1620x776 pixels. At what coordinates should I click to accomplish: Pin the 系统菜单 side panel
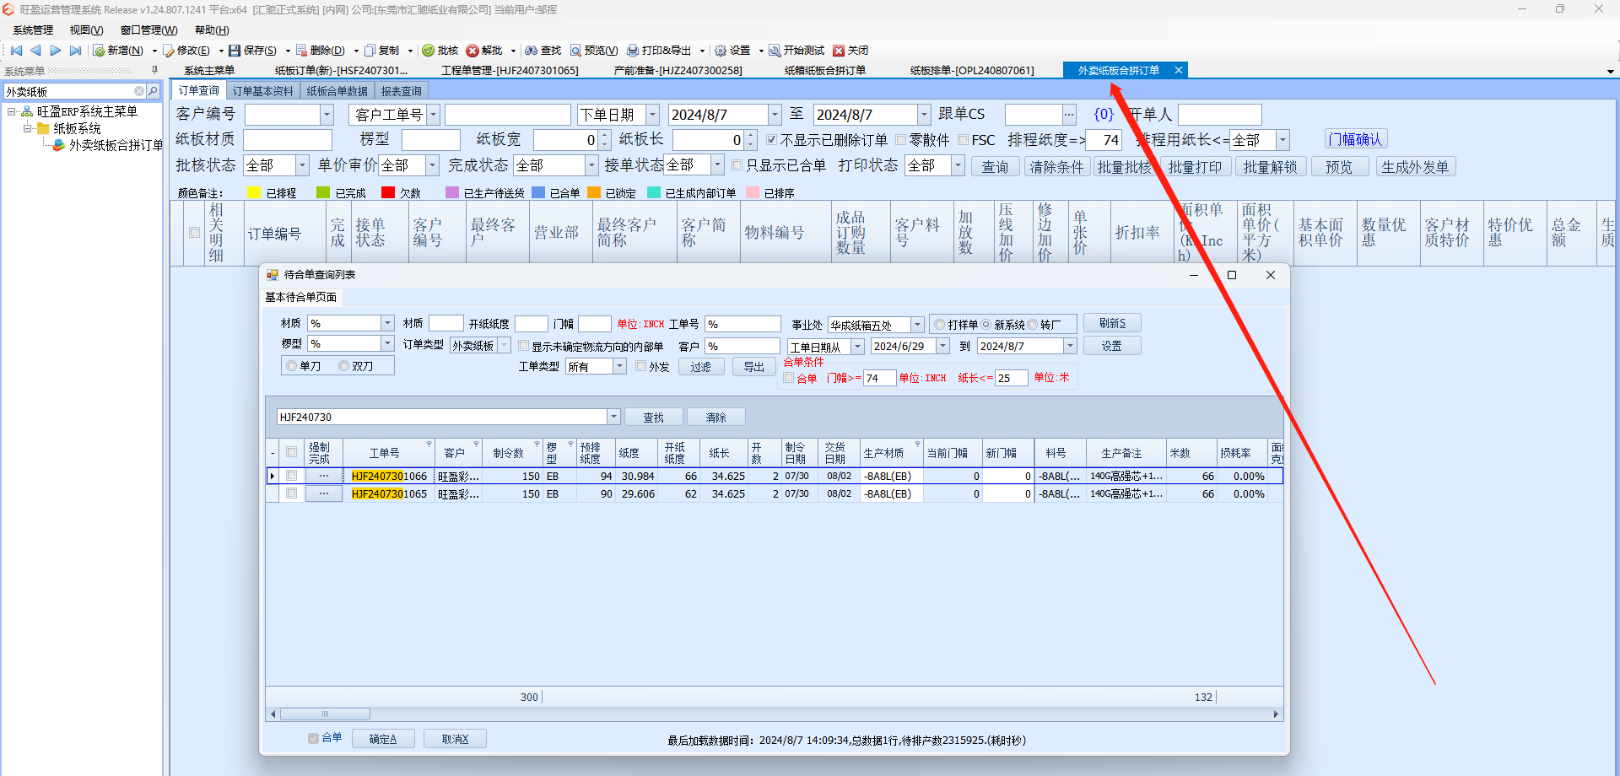(154, 71)
